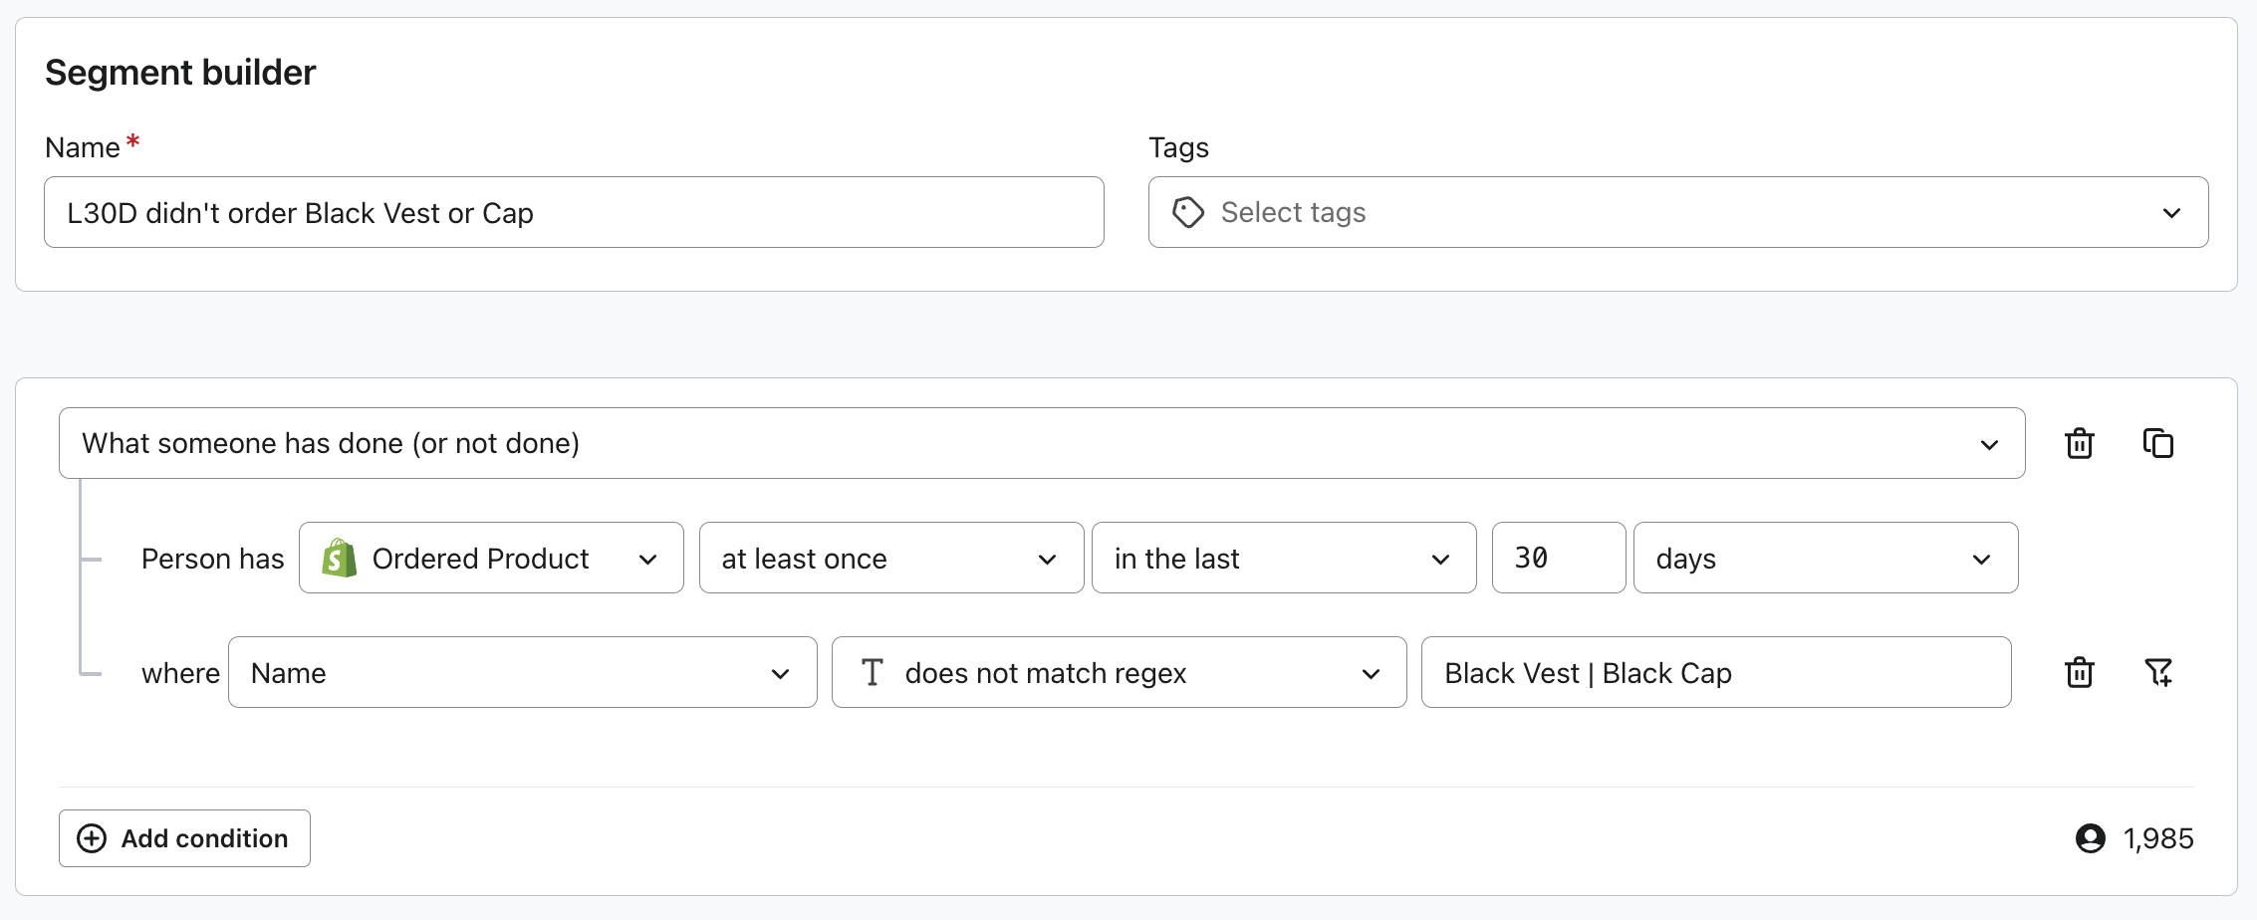The height and width of the screenshot is (920, 2257).
Task: Click the 30 number input field
Action: coord(1558,559)
